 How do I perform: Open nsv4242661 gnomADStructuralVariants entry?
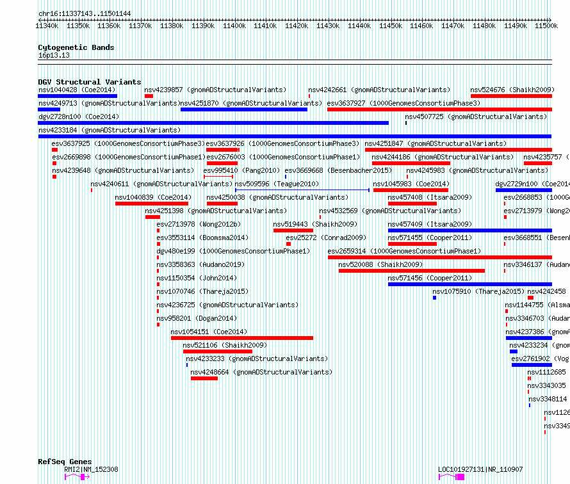click(x=379, y=90)
